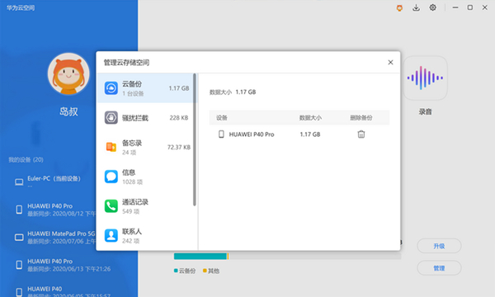Click the harassment block shield icon
The height and width of the screenshot is (297, 495).
point(111,118)
